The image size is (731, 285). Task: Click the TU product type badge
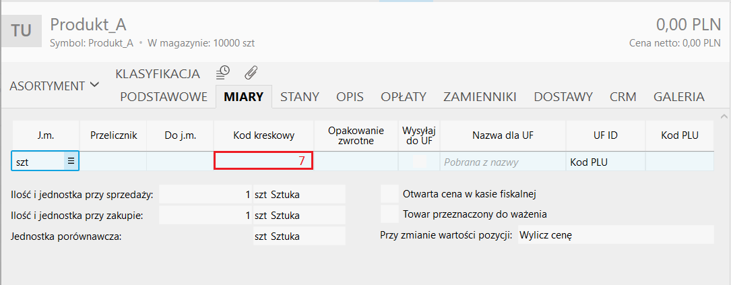(22, 32)
